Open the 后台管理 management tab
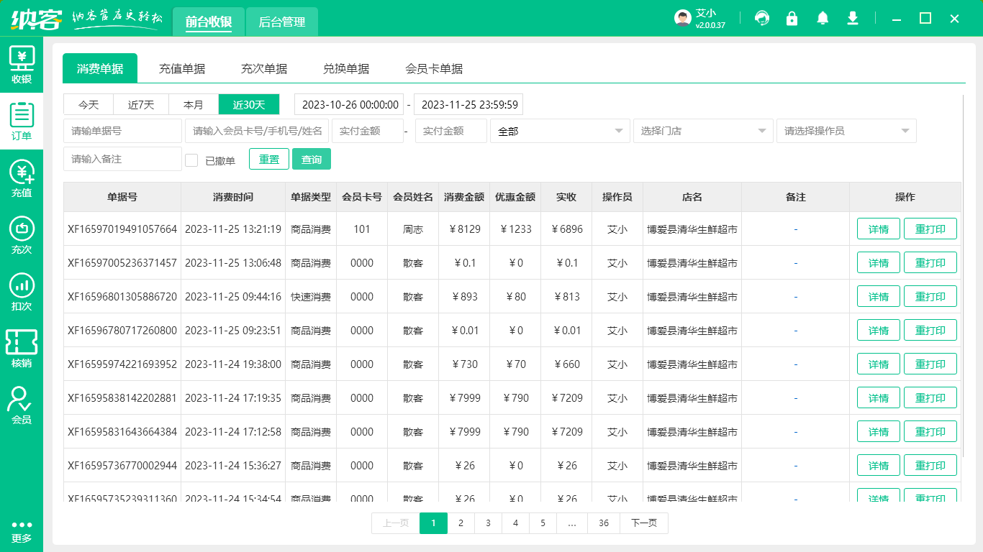 pos(281,22)
